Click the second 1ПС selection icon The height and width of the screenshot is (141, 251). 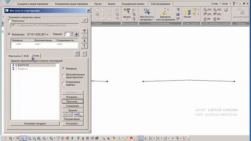pos(217,10)
